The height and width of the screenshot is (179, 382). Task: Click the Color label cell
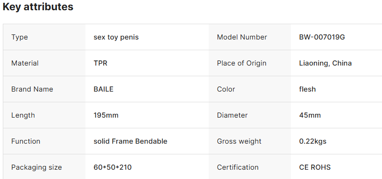(x=250, y=89)
